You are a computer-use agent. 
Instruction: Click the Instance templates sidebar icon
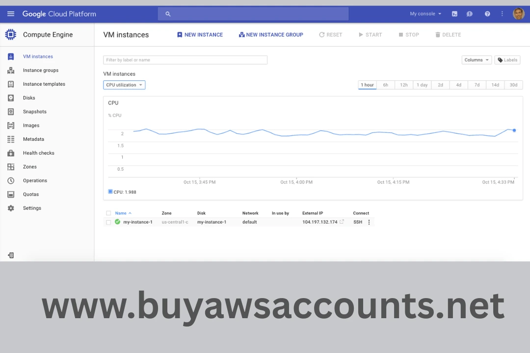[11, 84]
